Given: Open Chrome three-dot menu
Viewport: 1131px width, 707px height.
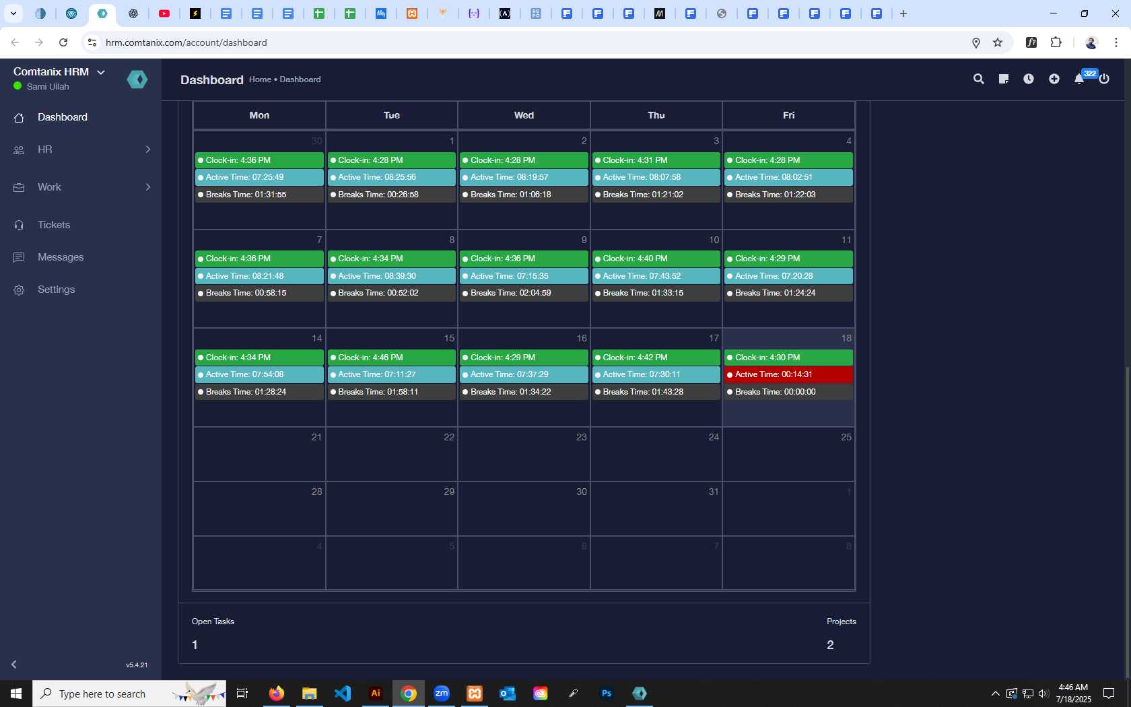Looking at the screenshot, I should point(1116,42).
